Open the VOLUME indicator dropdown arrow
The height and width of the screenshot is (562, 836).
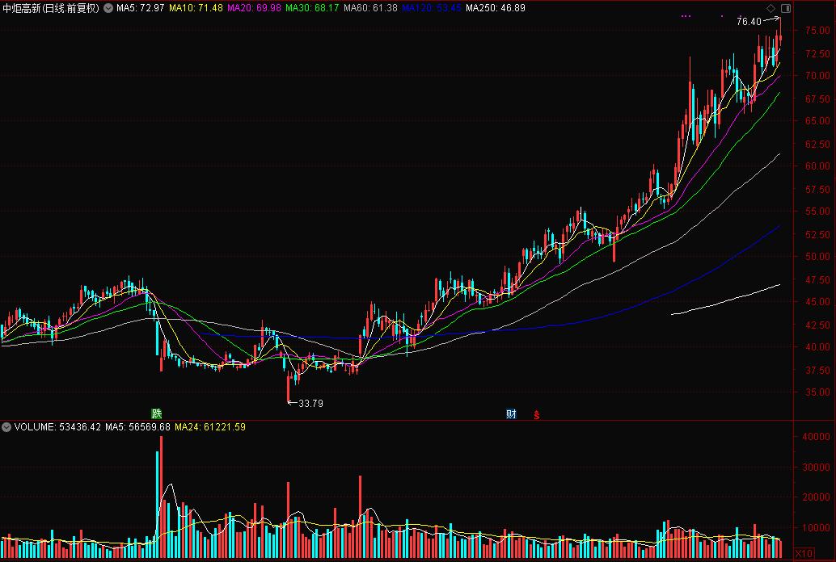coord(6,426)
